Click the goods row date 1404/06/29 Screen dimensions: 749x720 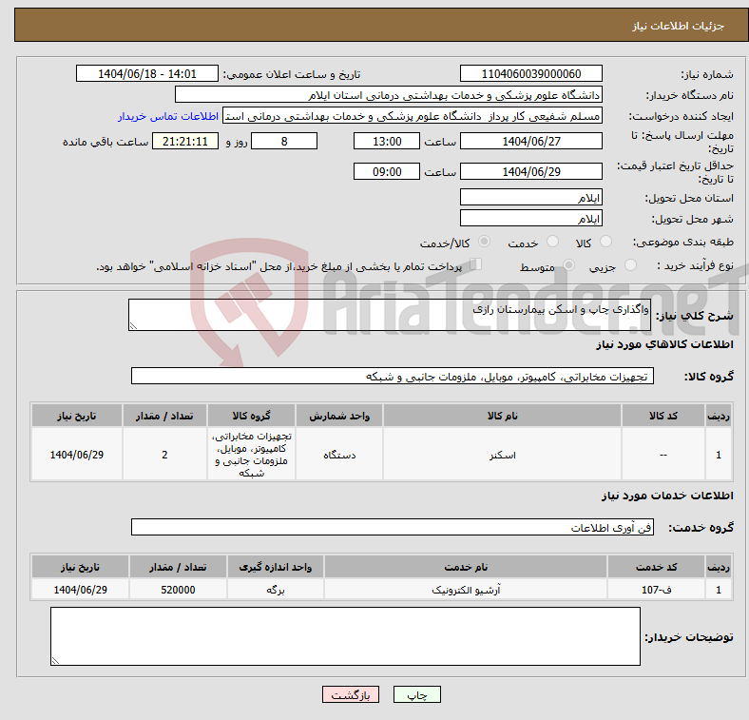coord(77,455)
